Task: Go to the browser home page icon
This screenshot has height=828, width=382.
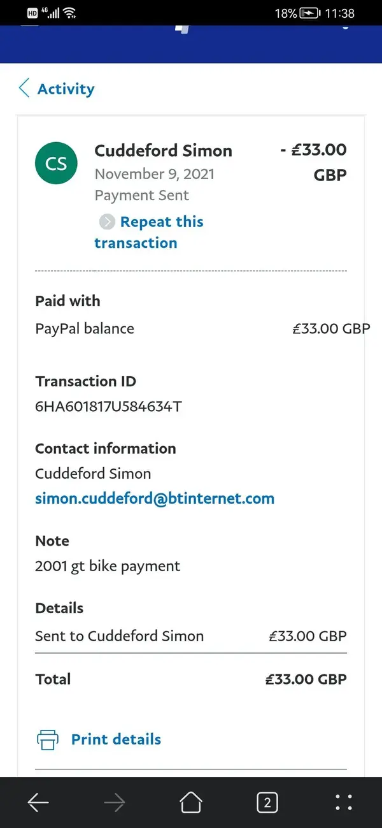Action: click(191, 803)
